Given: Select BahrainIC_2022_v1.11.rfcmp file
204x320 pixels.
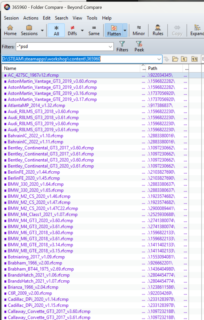Looking at the screenshot, I should tap(35, 142).
